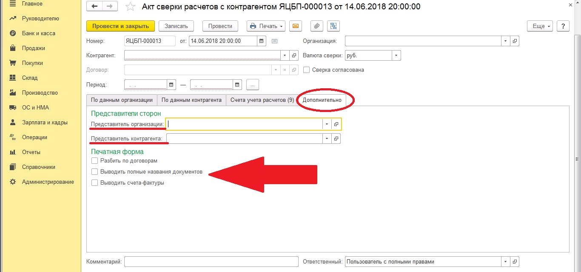Open the Печать dropdown menu
This screenshot has height=272, width=581.
pyautogui.click(x=266, y=26)
